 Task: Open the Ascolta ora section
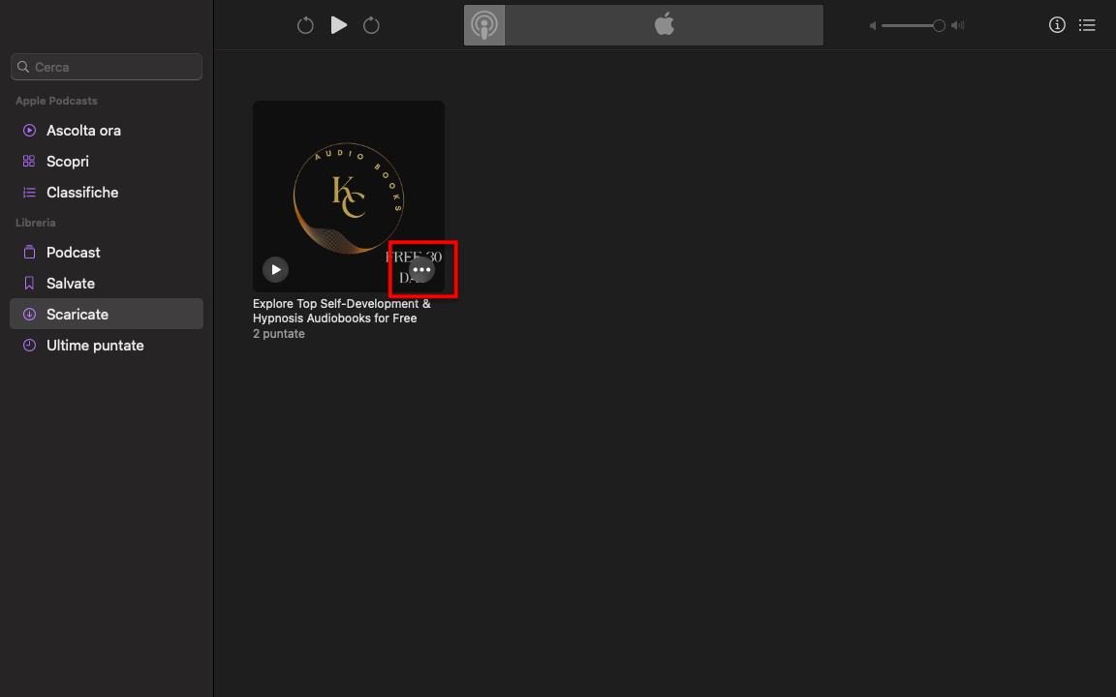tap(83, 130)
